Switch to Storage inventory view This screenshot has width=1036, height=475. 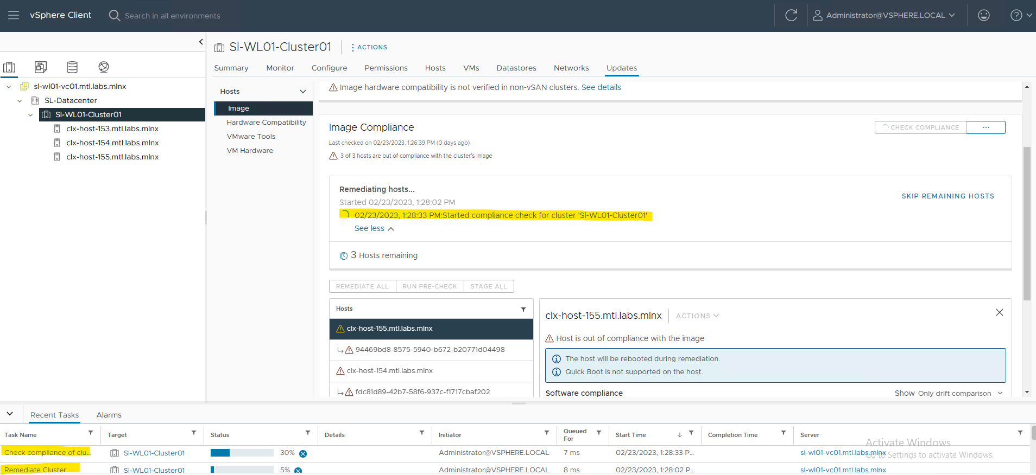click(x=72, y=67)
